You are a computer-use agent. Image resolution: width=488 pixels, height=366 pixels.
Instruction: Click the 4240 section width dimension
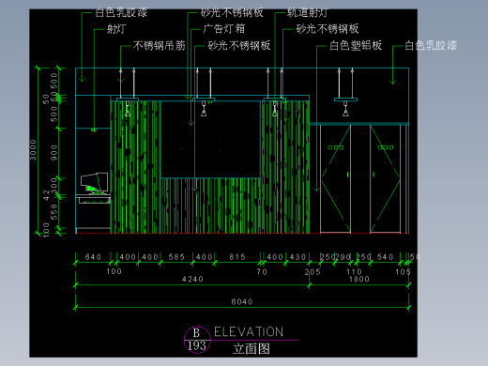pyautogui.click(x=192, y=279)
